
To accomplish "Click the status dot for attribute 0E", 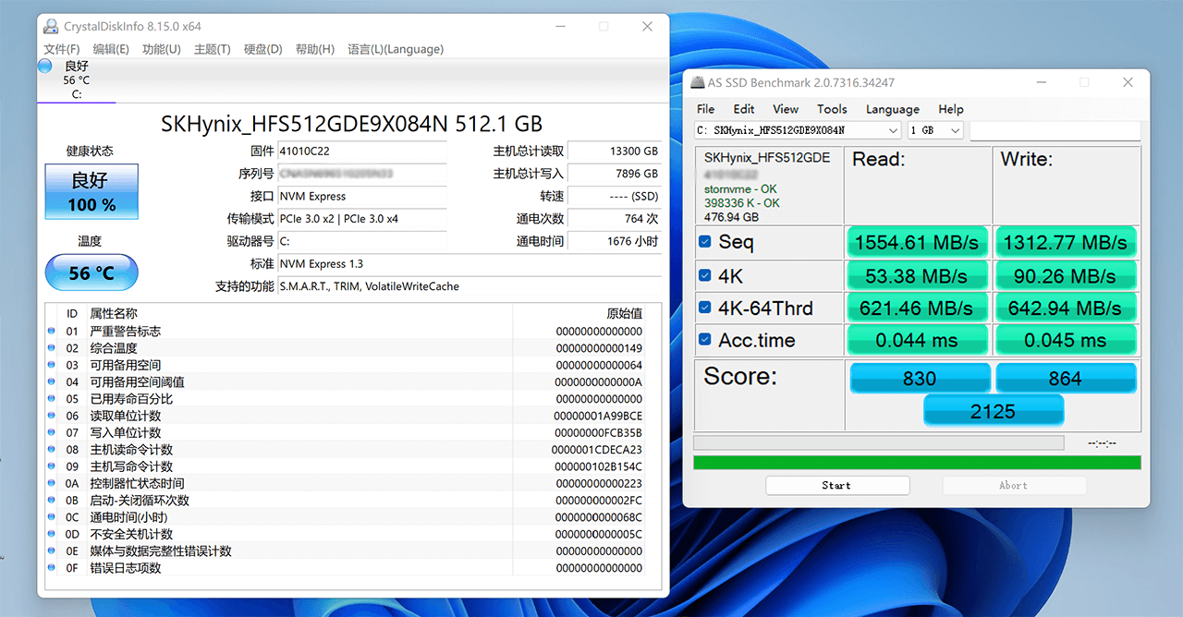I will (51, 551).
